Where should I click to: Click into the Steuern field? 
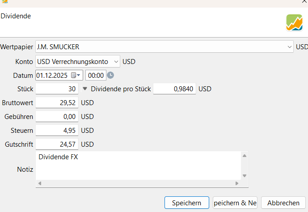pyautogui.click(x=57, y=131)
